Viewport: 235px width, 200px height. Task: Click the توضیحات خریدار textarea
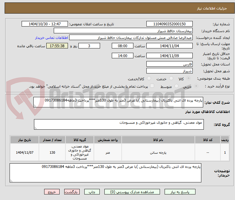(105, 173)
